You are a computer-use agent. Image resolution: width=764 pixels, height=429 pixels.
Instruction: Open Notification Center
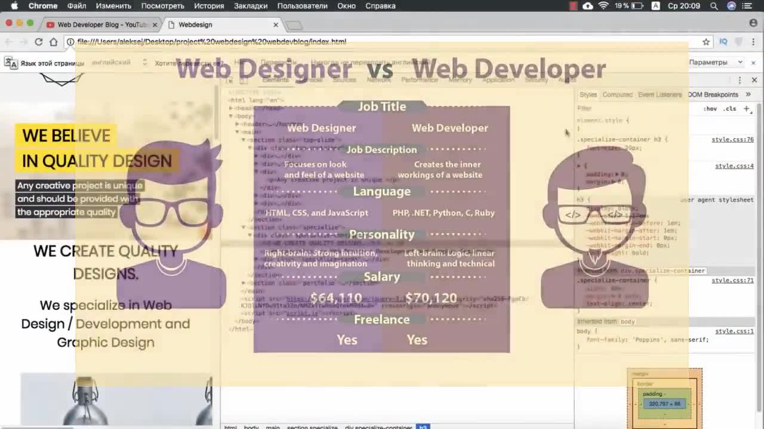click(748, 6)
